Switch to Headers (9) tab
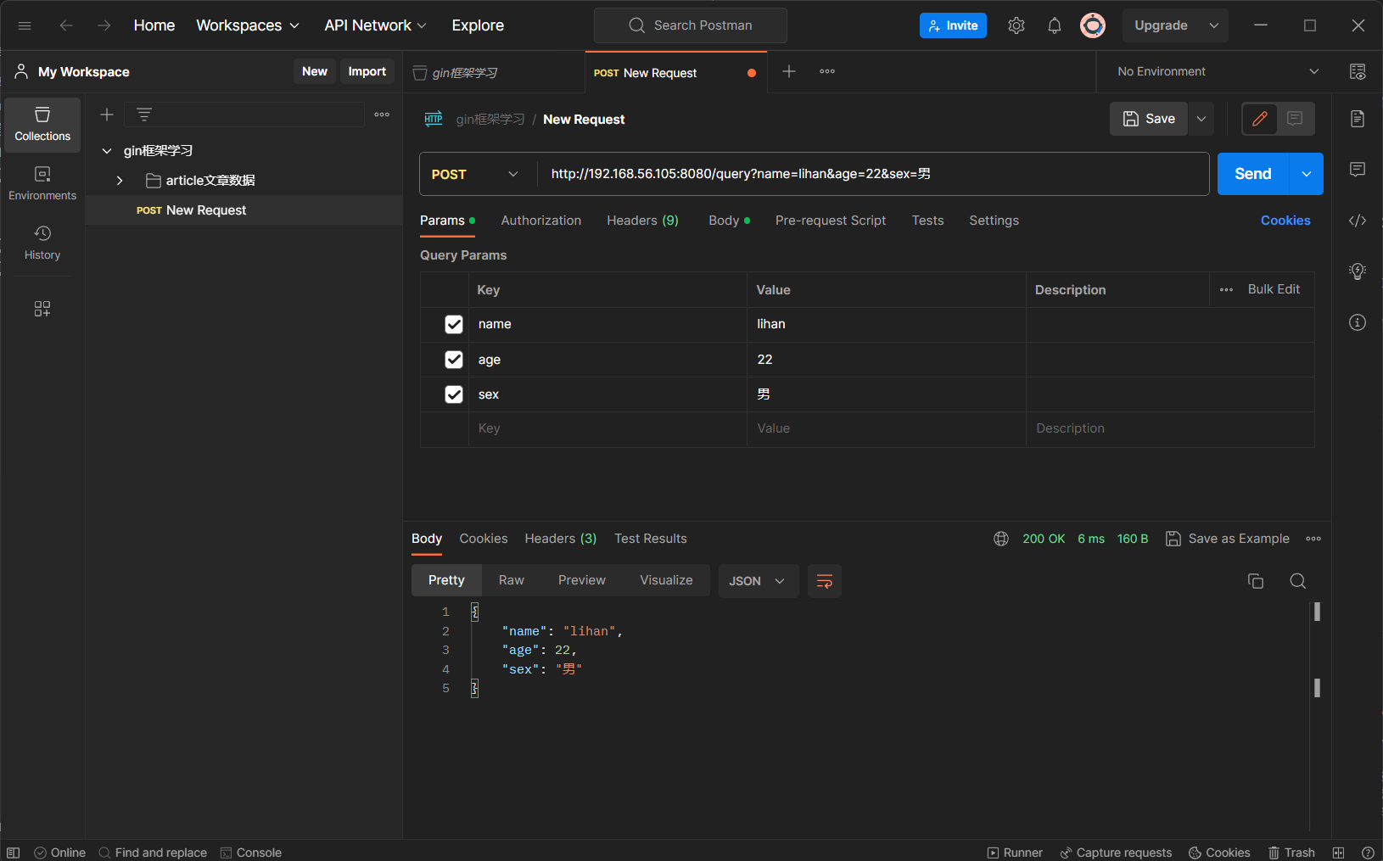The image size is (1383, 861). pos(643,221)
